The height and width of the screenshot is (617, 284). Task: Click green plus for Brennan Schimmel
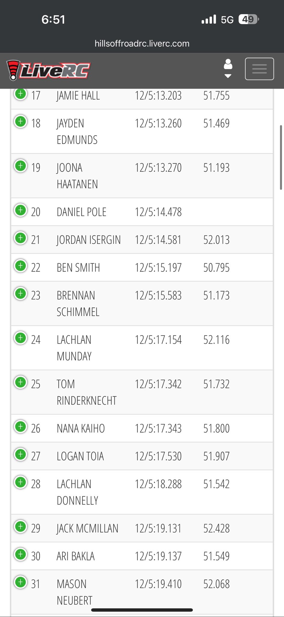(x=20, y=294)
